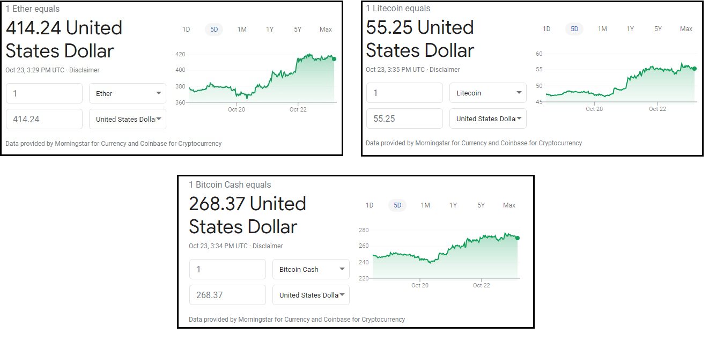Screen dimensions: 709x341
Task: Switch Litecoin chart to 5Y range
Action: (658, 29)
